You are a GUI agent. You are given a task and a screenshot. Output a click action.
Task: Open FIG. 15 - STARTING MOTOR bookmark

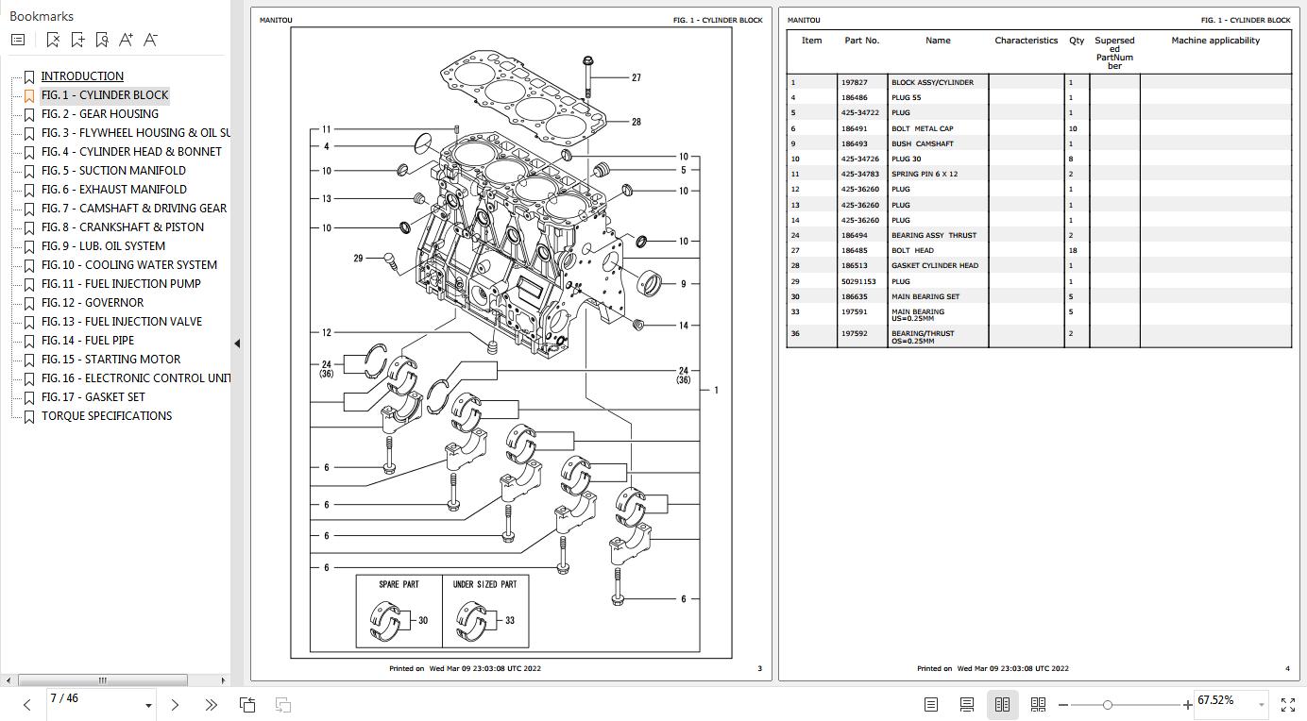(x=110, y=360)
